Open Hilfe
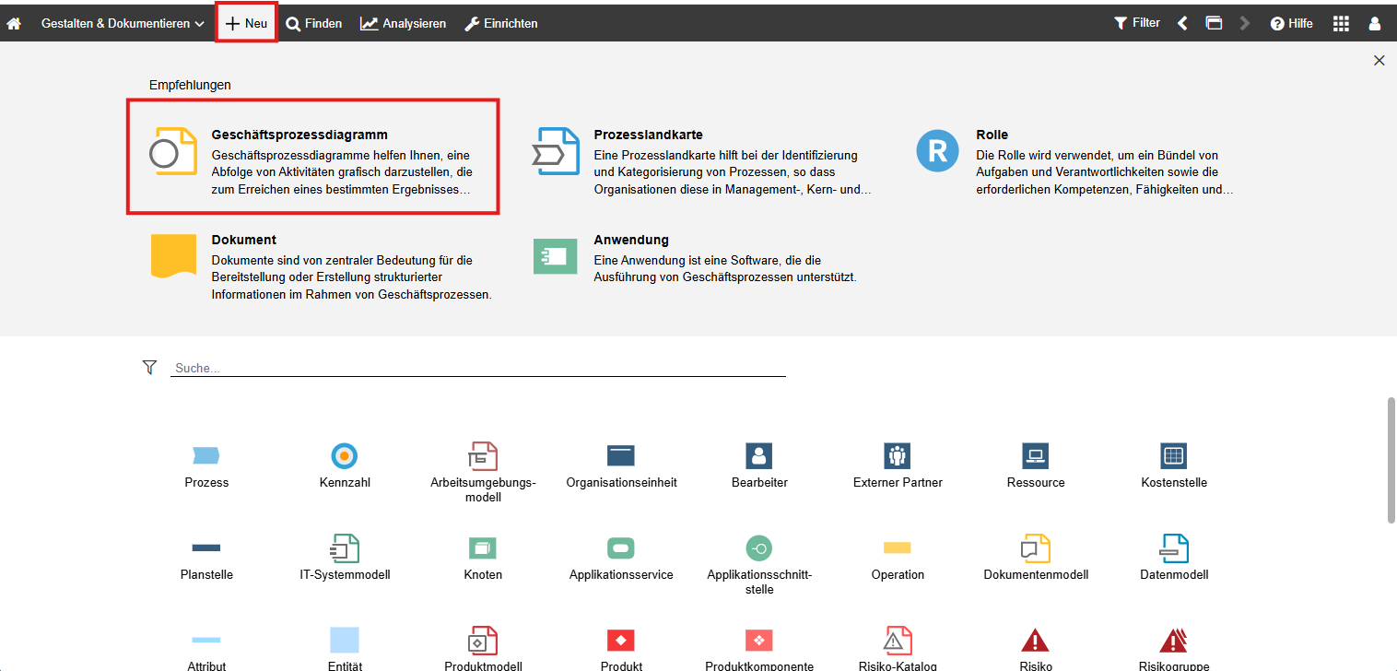This screenshot has height=671, width=1397. 1291,22
